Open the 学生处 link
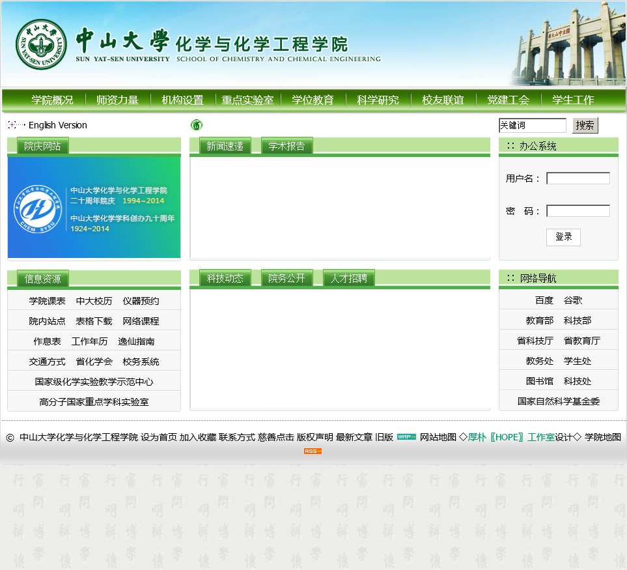The width and height of the screenshot is (627, 570). [x=578, y=361]
